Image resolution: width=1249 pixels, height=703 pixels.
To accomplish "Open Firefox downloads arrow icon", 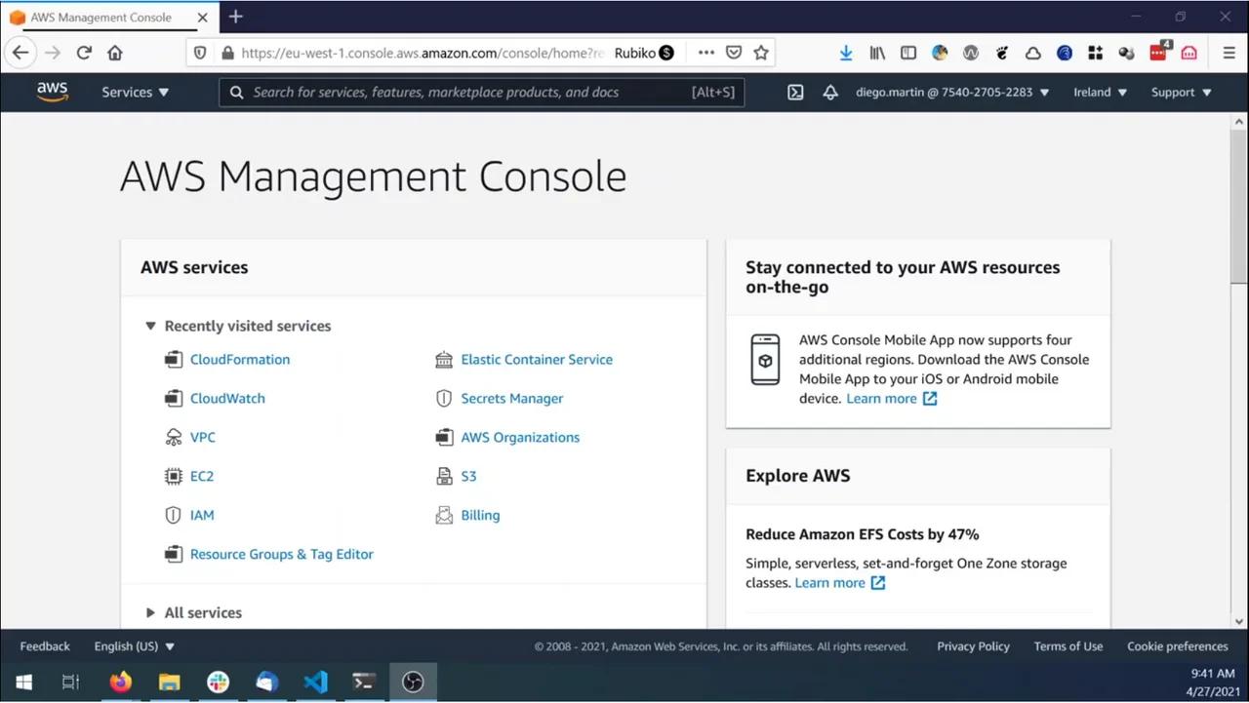I will [845, 53].
